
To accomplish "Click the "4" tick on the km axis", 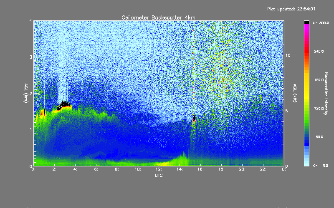I will [31, 21].
